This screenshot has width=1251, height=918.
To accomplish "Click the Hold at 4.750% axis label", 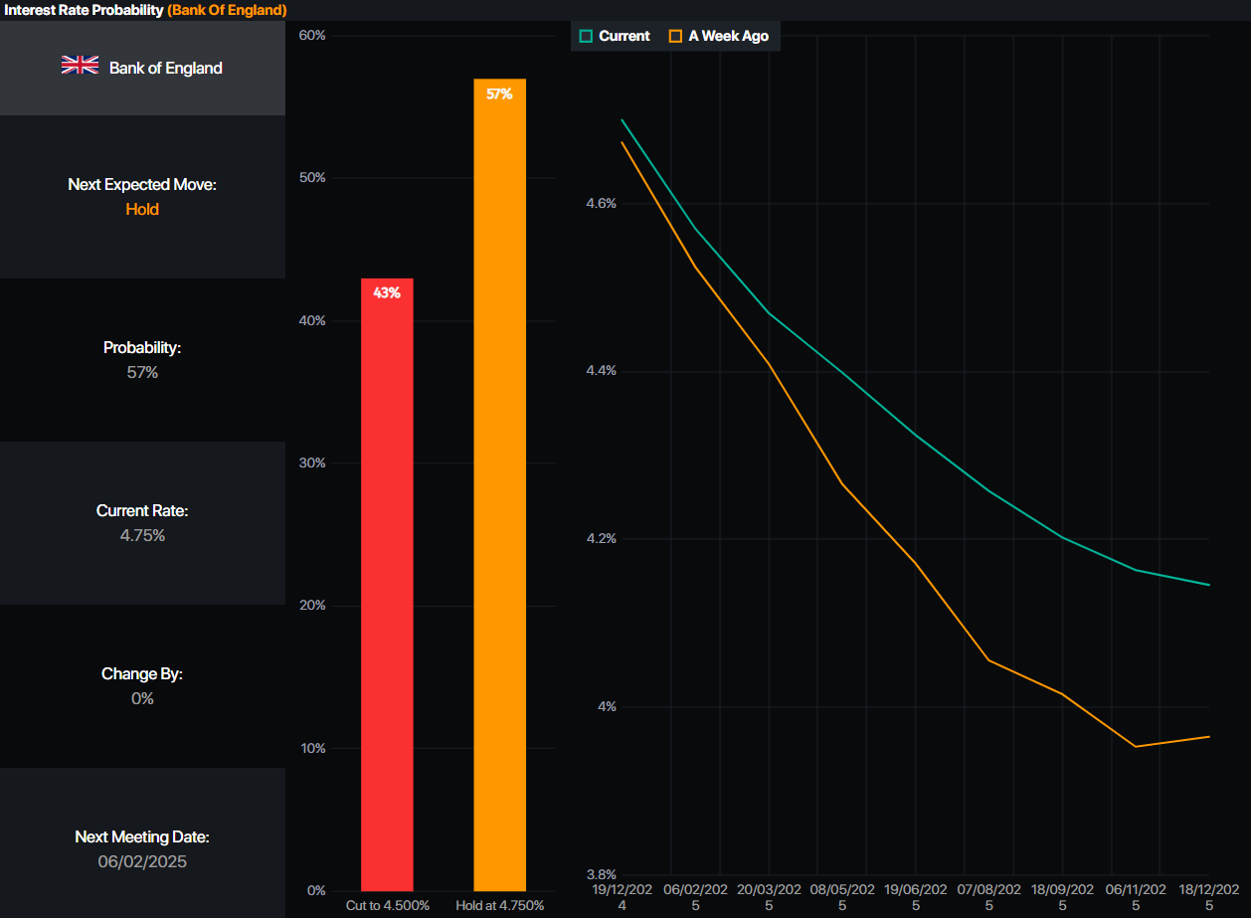I will 499,906.
